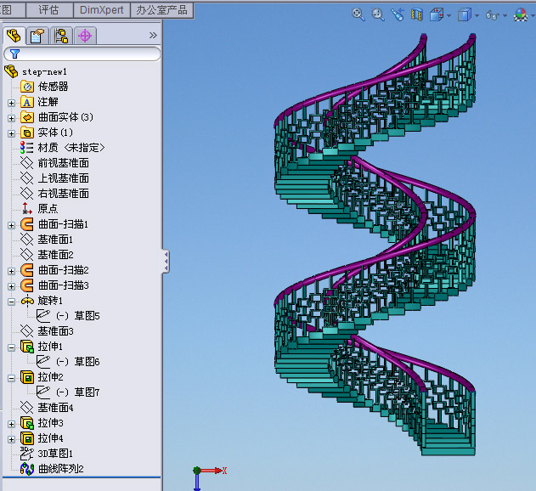The height and width of the screenshot is (491, 536).
Task: Expand the 拉伸4 feature
Action: 11,439
